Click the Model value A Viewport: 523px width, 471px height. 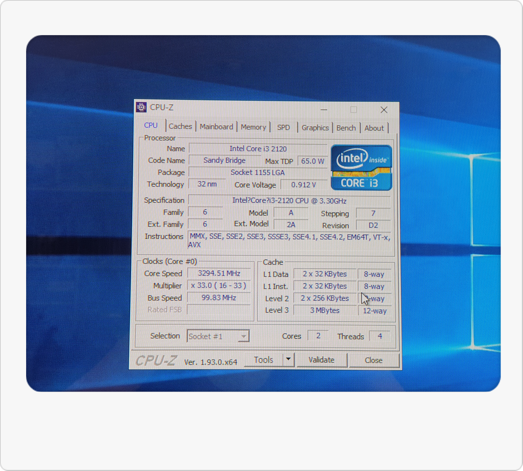click(291, 213)
